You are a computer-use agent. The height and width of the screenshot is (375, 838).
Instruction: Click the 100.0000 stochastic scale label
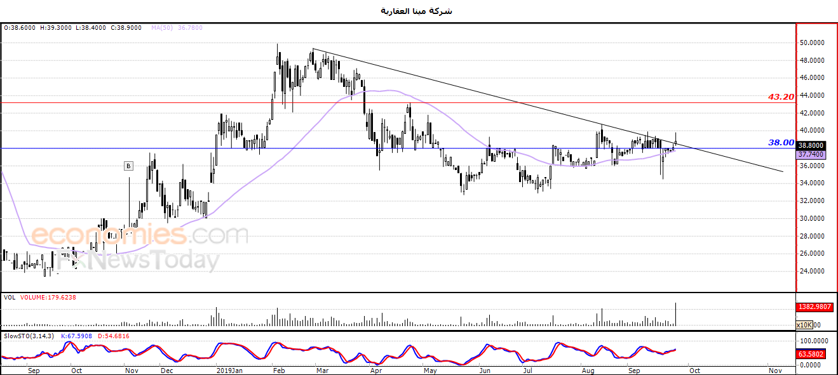(814, 341)
